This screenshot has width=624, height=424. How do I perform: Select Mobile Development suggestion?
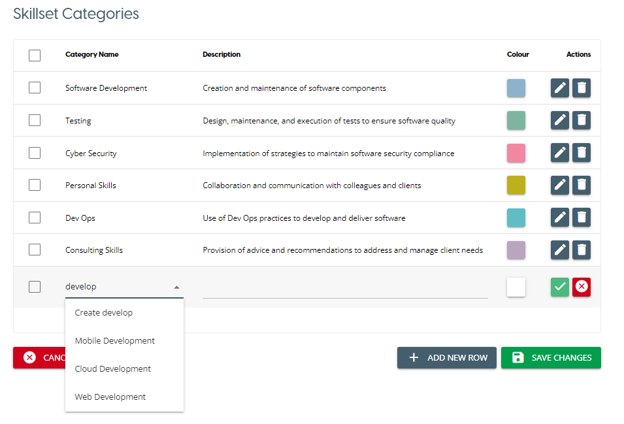115,341
